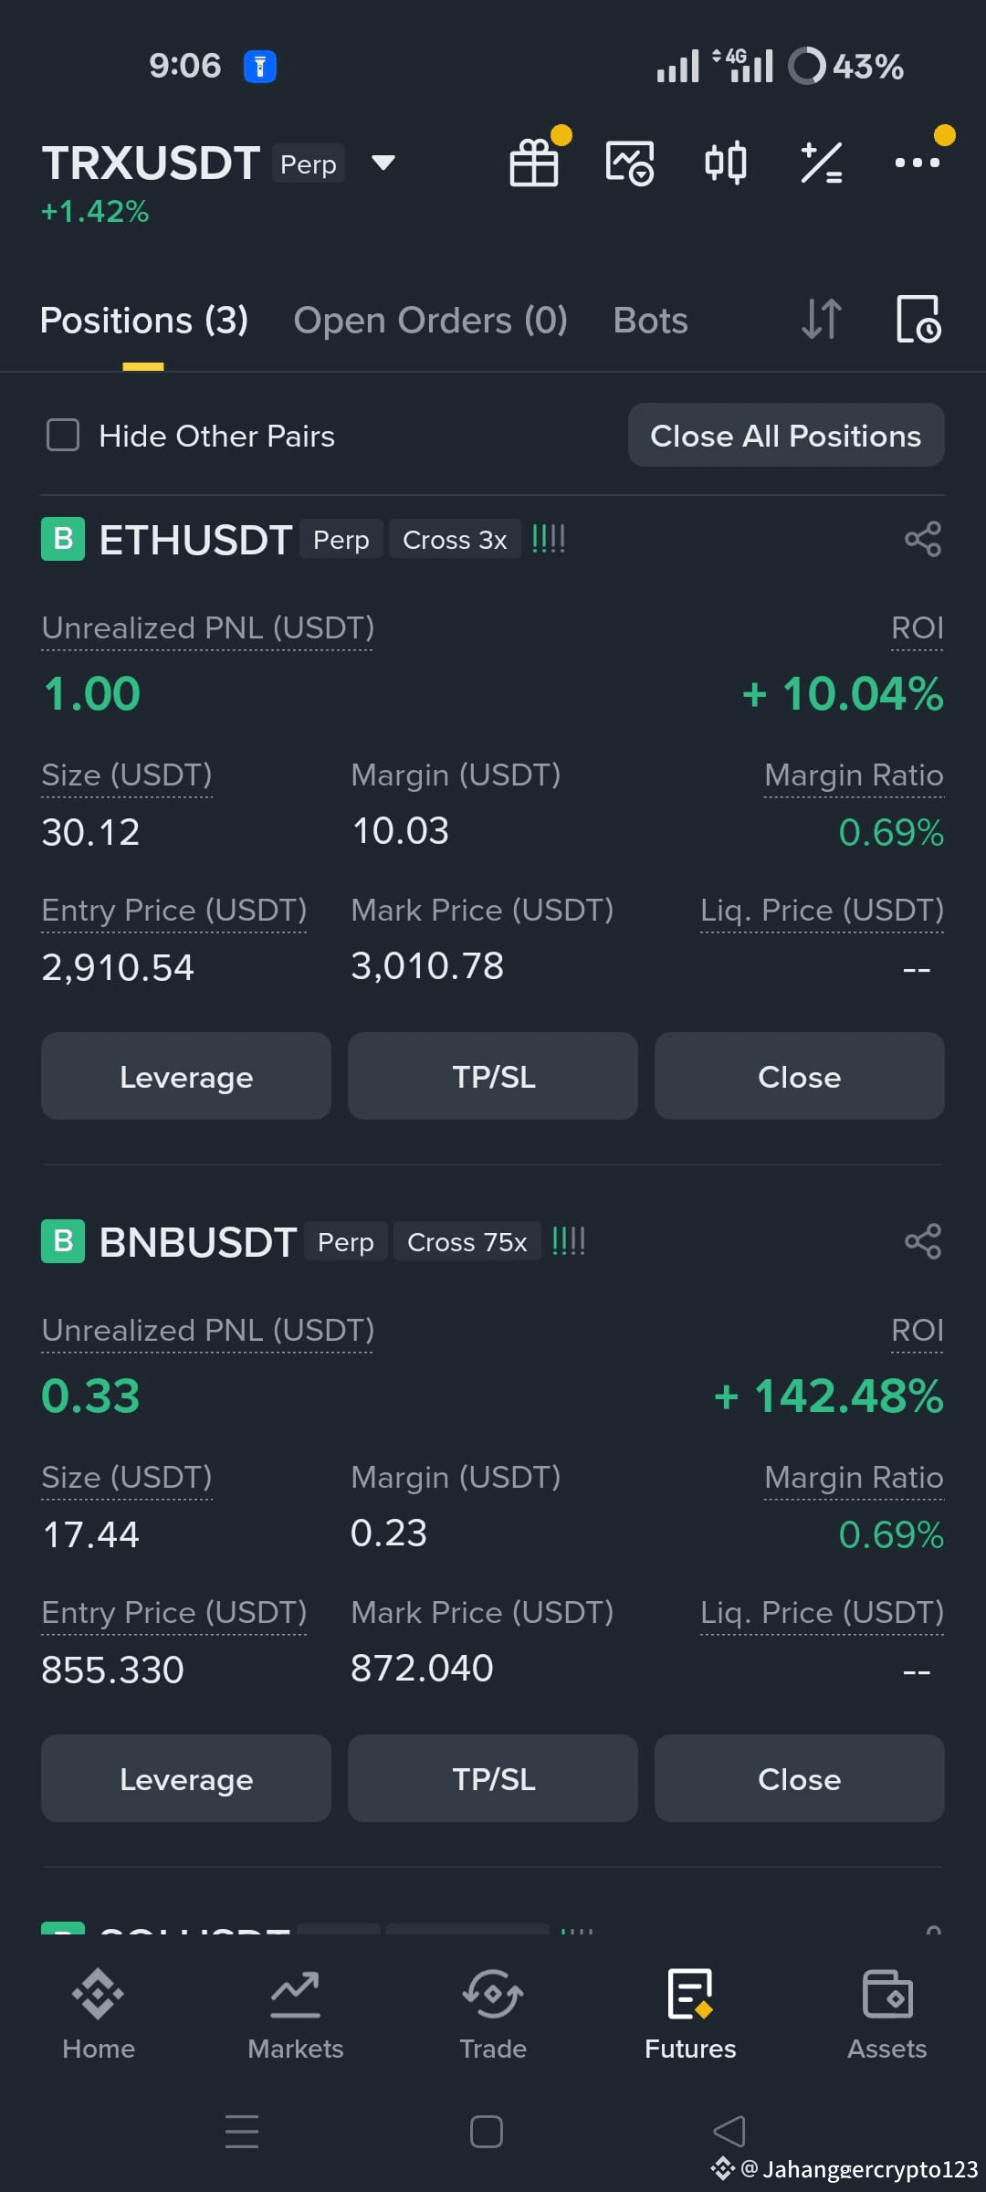
Task: Share the ETHUSDT position
Action: pos(923,539)
